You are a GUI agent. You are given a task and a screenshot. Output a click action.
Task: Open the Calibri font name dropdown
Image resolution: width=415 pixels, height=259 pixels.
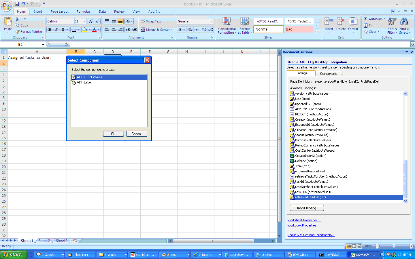(72, 21)
